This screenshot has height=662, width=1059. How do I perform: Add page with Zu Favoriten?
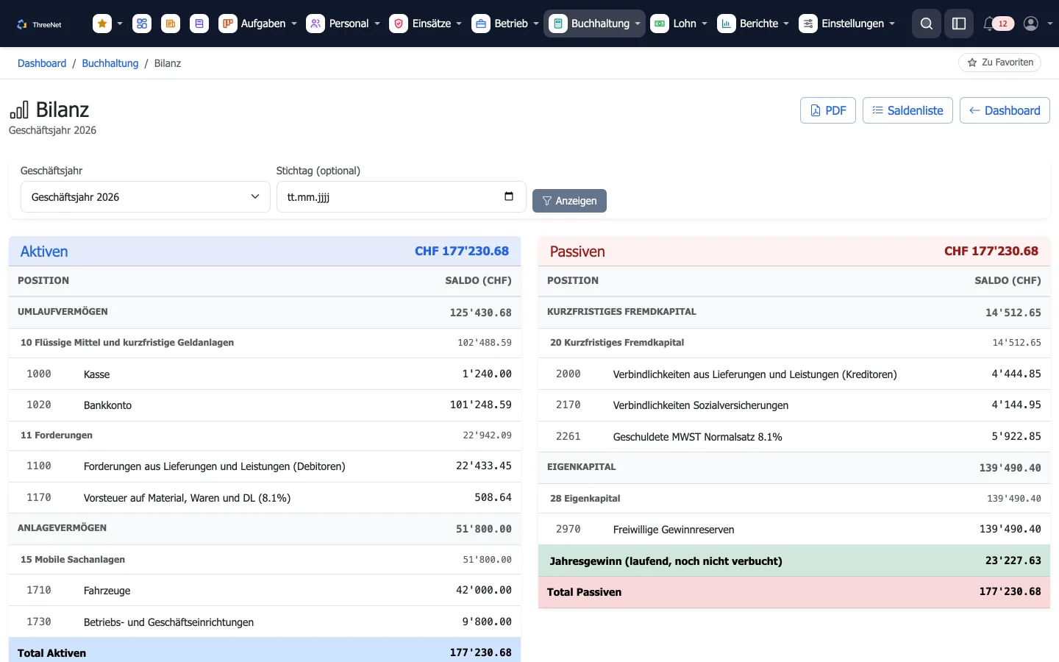[1000, 63]
